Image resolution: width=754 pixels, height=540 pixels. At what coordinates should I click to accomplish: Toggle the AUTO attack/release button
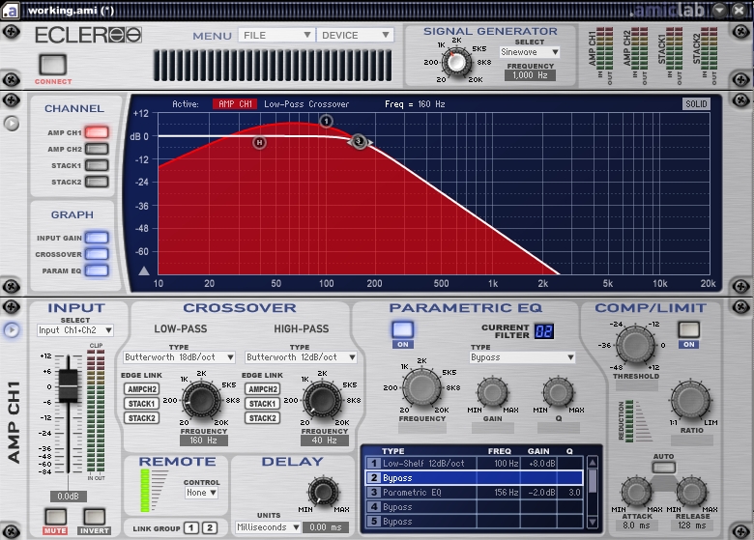point(663,467)
